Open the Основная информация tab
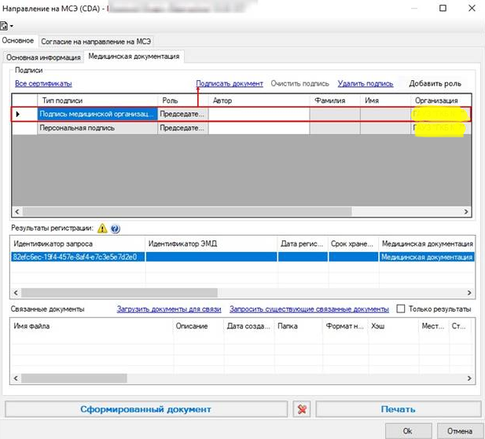The image size is (485, 439). [43, 57]
